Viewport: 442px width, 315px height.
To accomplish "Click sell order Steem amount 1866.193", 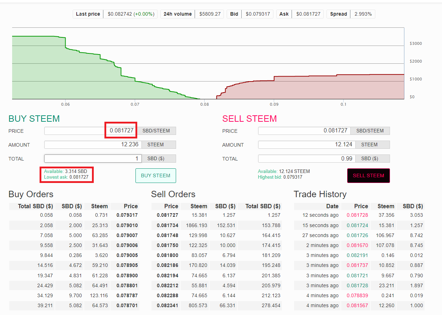I will click(x=196, y=225).
